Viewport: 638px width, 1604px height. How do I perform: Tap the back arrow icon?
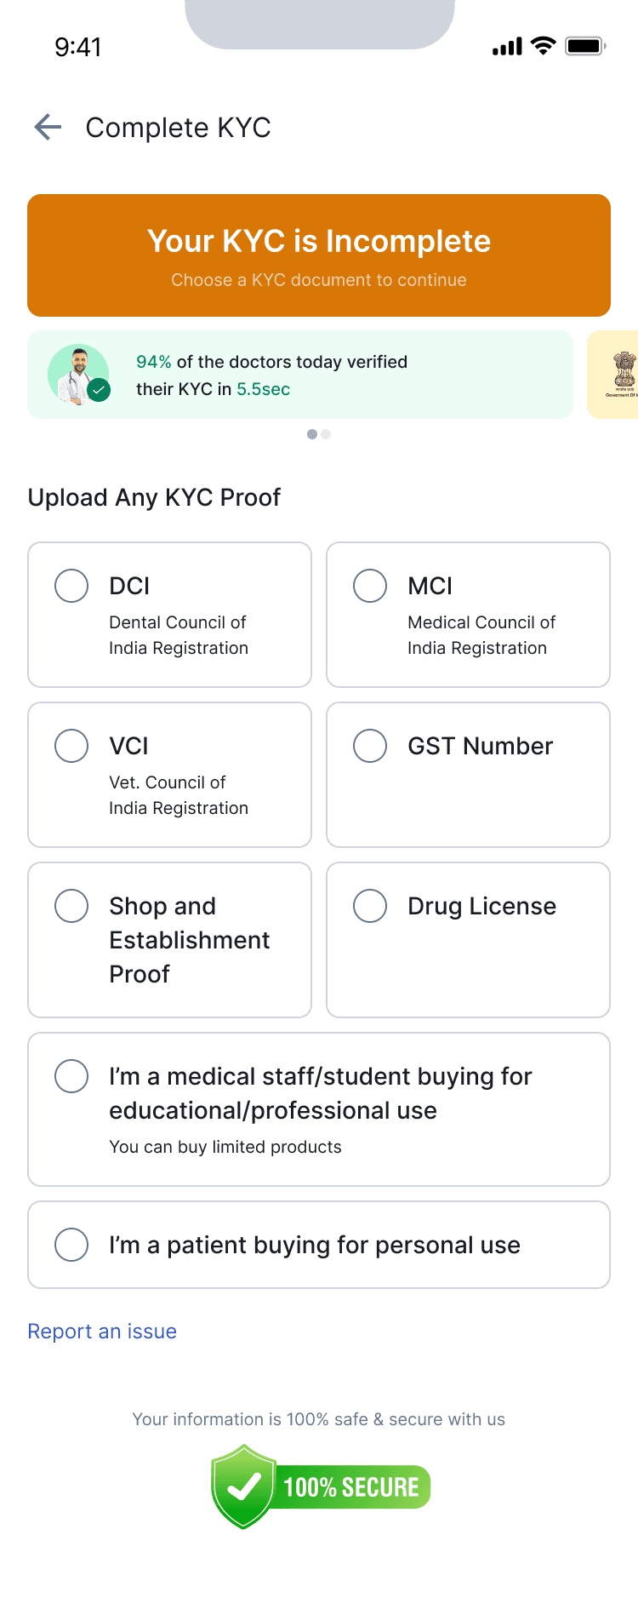[48, 128]
